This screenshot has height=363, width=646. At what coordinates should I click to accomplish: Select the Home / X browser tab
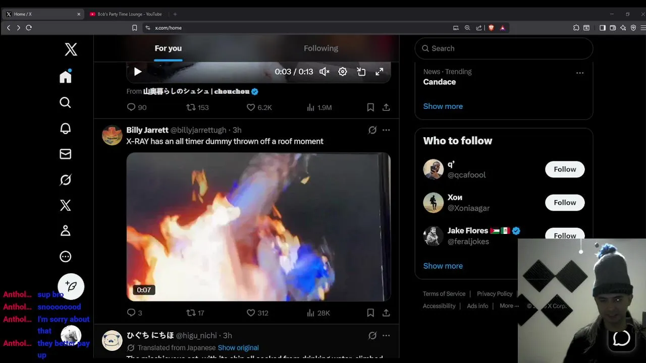pos(43,14)
